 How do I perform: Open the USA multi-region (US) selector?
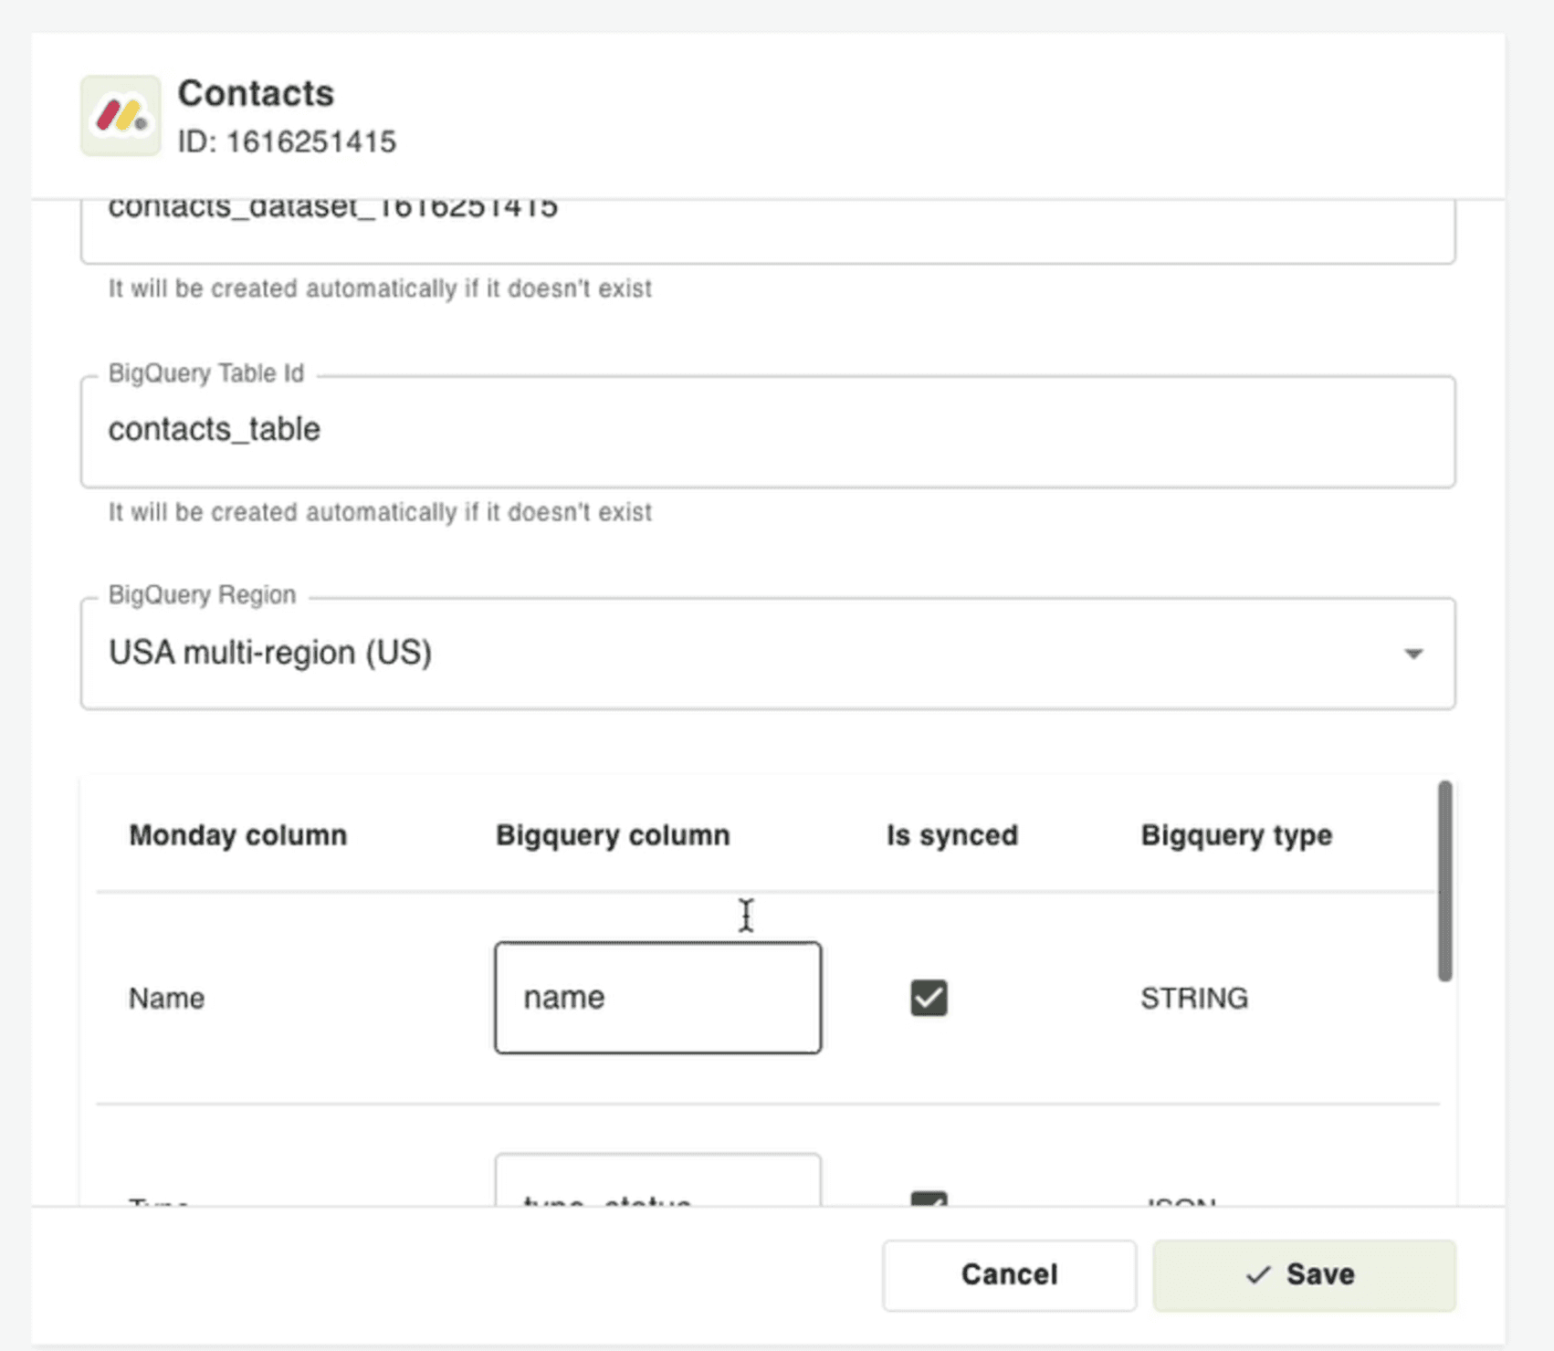coord(730,654)
